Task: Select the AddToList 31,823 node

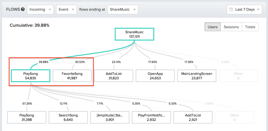Action: point(114,76)
